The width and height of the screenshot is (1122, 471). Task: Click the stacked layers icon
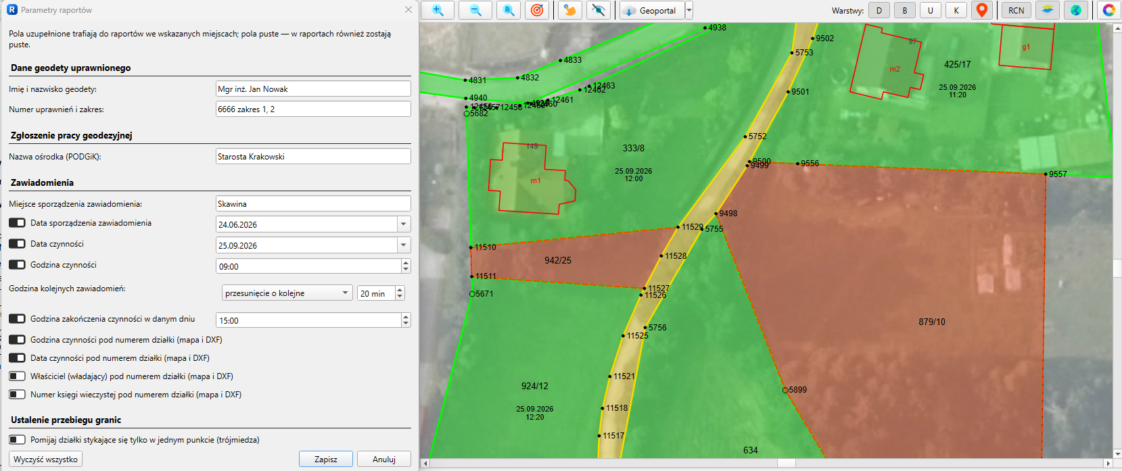click(x=1047, y=10)
